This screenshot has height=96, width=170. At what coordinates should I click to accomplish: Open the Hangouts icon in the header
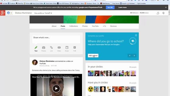163,13
